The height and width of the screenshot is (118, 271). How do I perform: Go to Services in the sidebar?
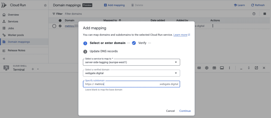[13, 22]
